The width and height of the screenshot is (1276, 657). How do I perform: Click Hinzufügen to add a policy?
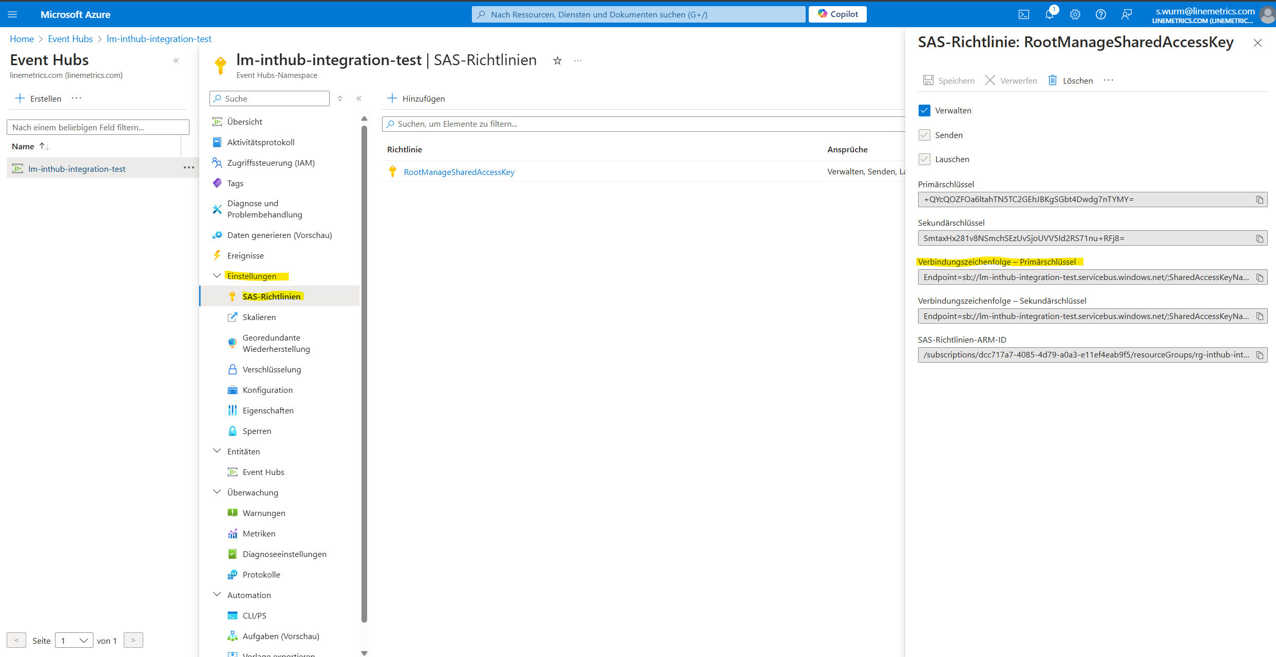pos(416,98)
